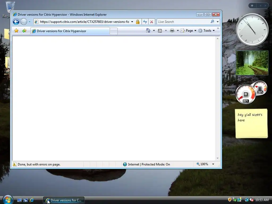Click the 'hey y'all scott's here' sticky note
The image size is (272, 204).
pyautogui.click(x=251, y=123)
